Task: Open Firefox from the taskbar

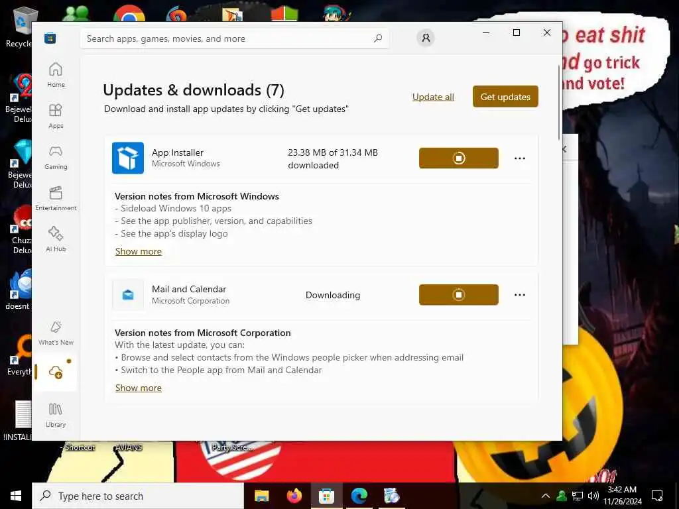Action: (294, 496)
